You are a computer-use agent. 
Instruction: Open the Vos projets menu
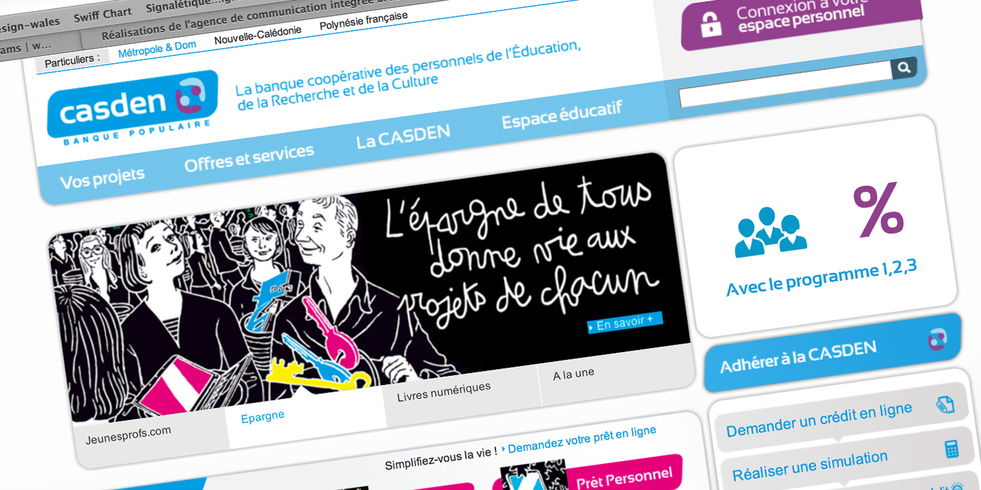pos(102,178)
